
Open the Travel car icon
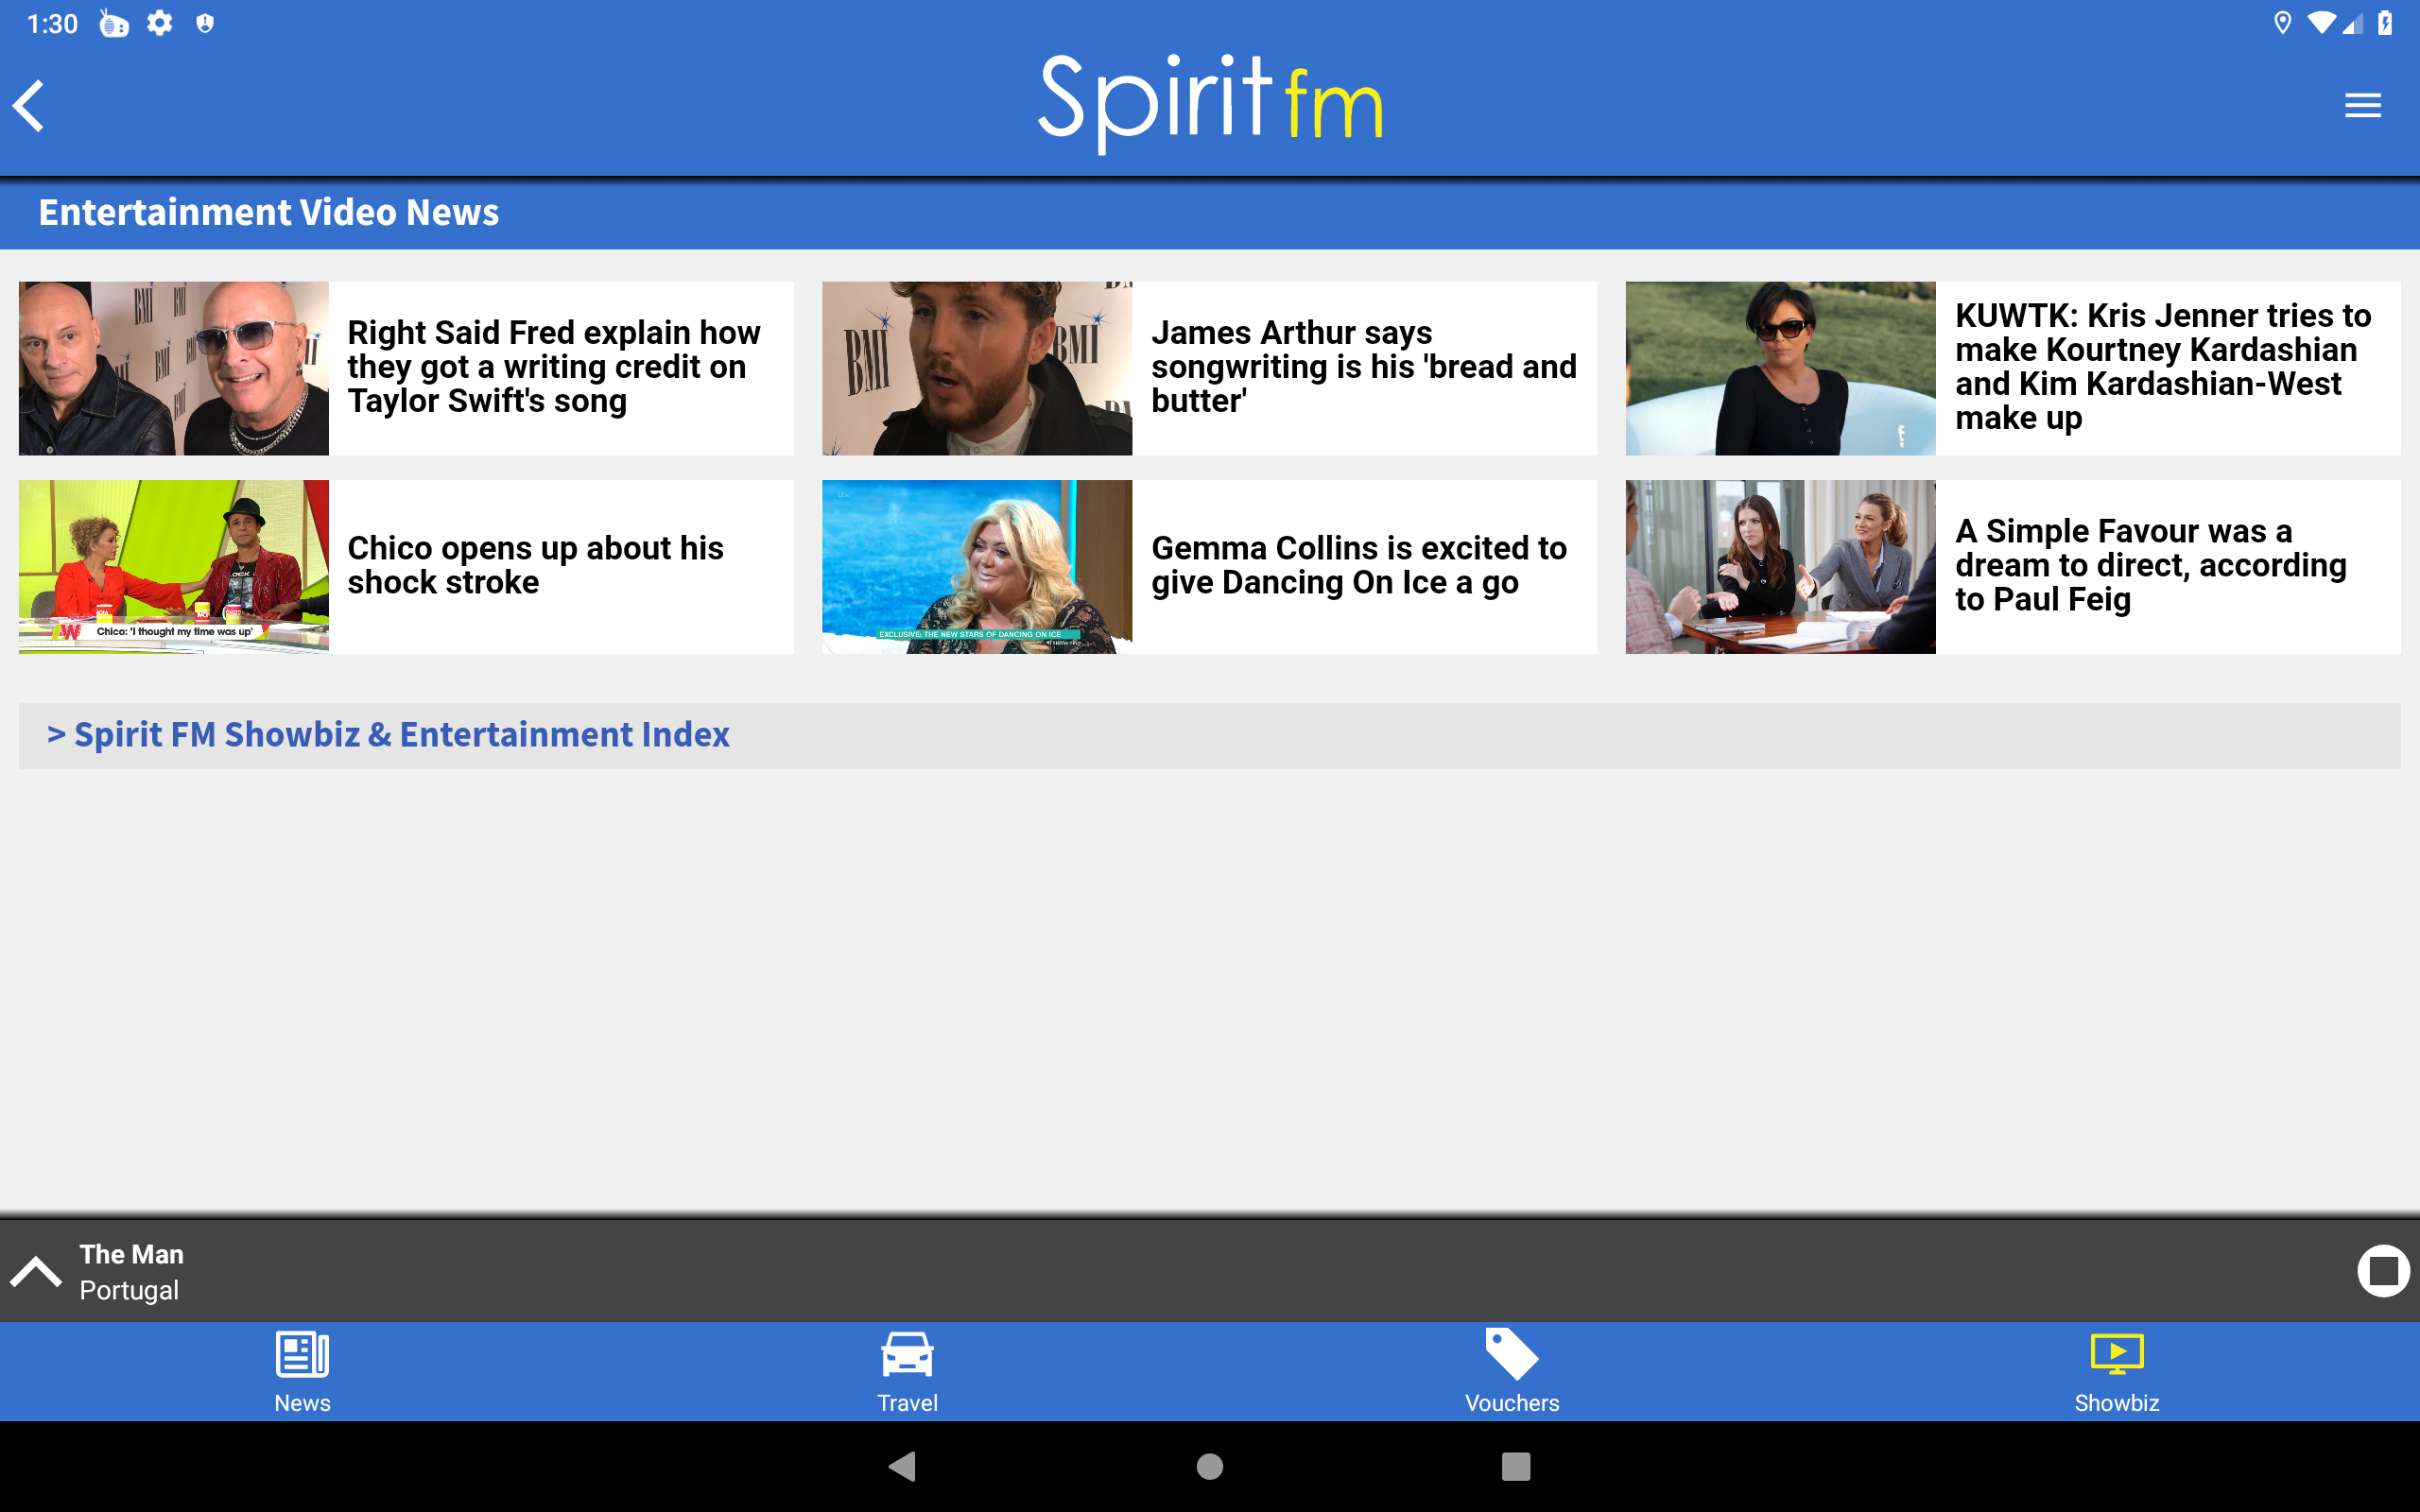point(907,1355)
